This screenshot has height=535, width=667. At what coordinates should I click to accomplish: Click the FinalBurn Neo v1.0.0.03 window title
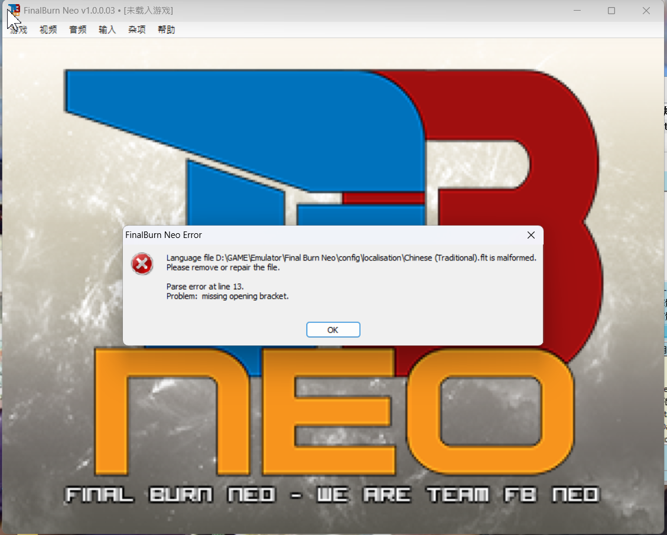[98, 11]
